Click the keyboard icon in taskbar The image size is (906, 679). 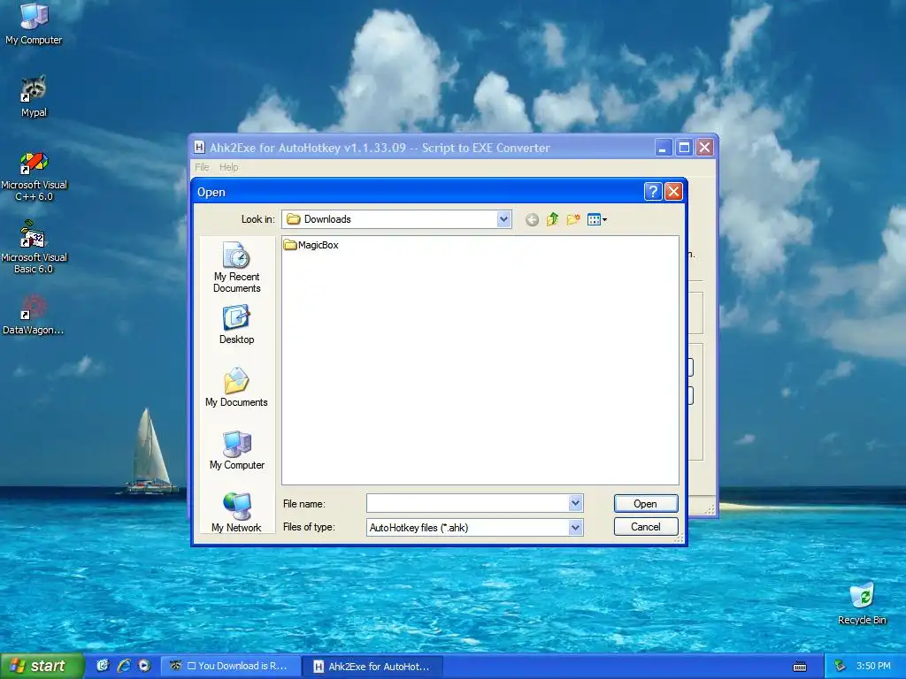[800, 667]
